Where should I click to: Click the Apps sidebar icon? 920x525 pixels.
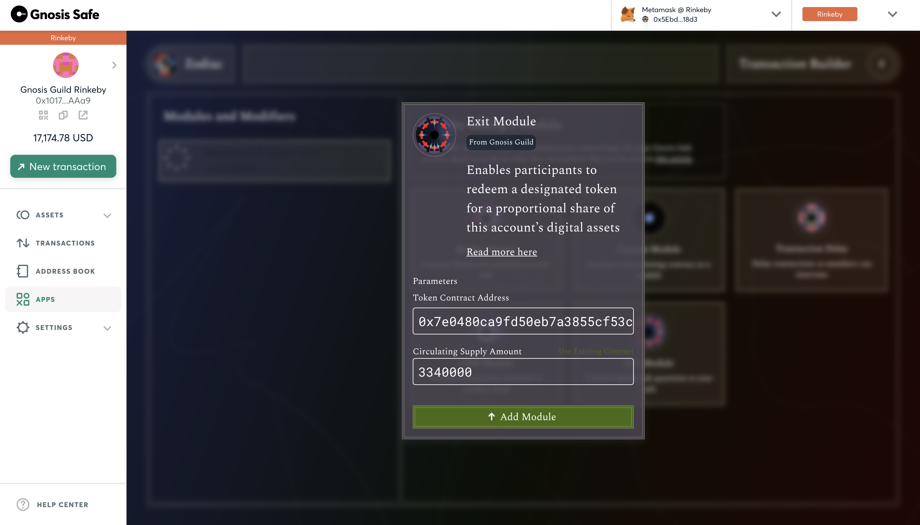point(23,299)
